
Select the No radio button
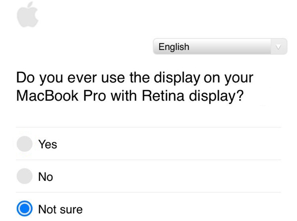tap(24, 176)
